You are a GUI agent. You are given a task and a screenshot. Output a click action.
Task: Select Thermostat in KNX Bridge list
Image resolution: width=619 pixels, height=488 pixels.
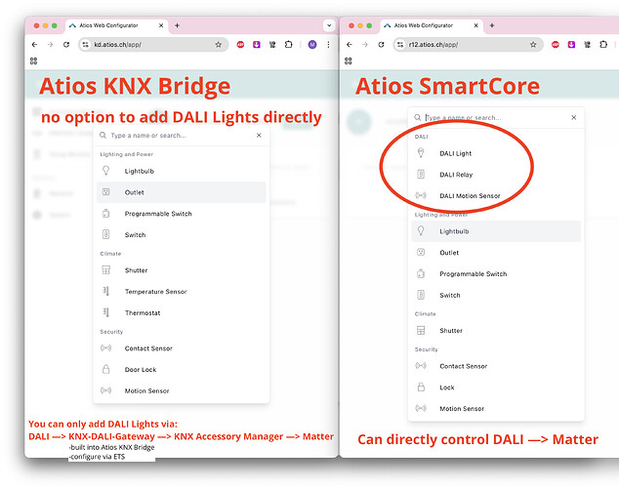(x=182, y=313)
